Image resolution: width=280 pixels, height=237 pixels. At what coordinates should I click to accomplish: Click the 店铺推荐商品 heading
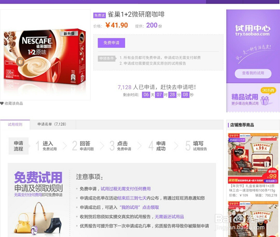[x=242, y=125]
